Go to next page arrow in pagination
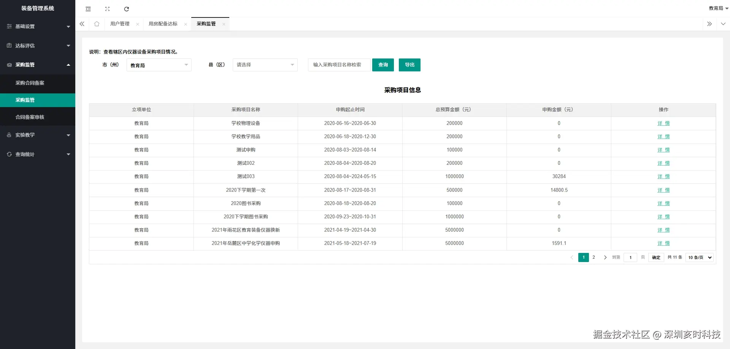730x349 pixels. point(605,257)
